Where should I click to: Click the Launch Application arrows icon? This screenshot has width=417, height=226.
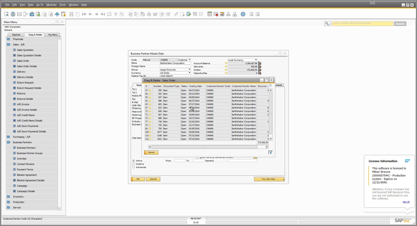(x=57, y=14)
